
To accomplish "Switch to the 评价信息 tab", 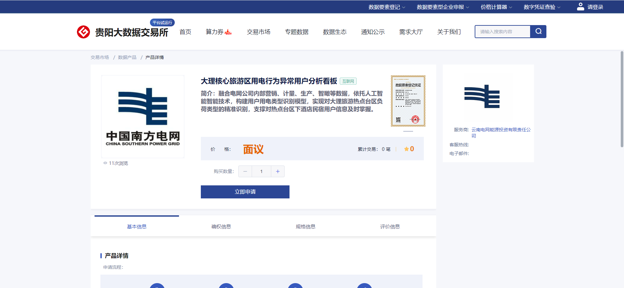I will [390, 226].
